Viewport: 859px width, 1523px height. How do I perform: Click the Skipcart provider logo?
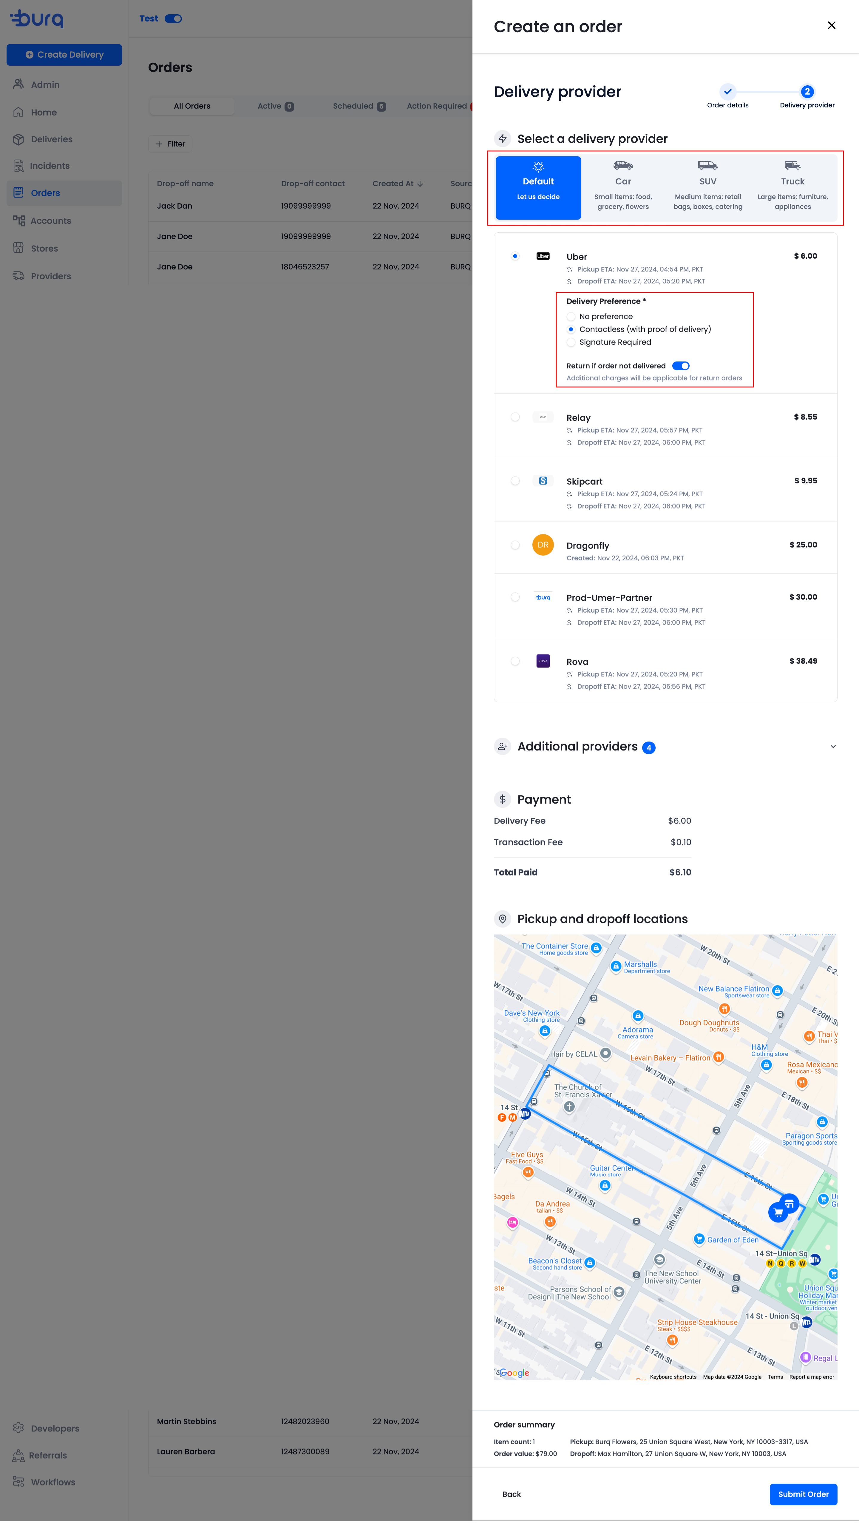(x=542, y=481)
